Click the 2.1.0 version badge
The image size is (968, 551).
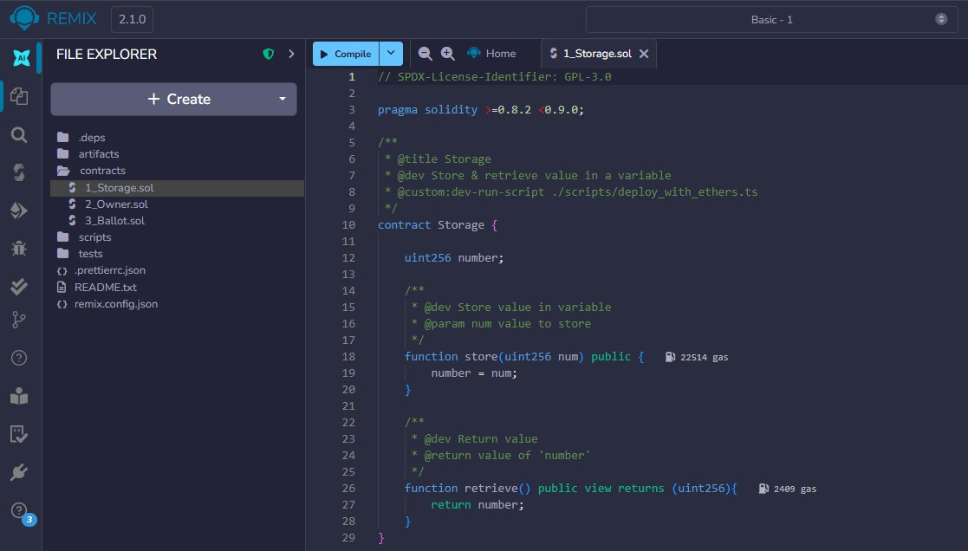click(132, 19)
